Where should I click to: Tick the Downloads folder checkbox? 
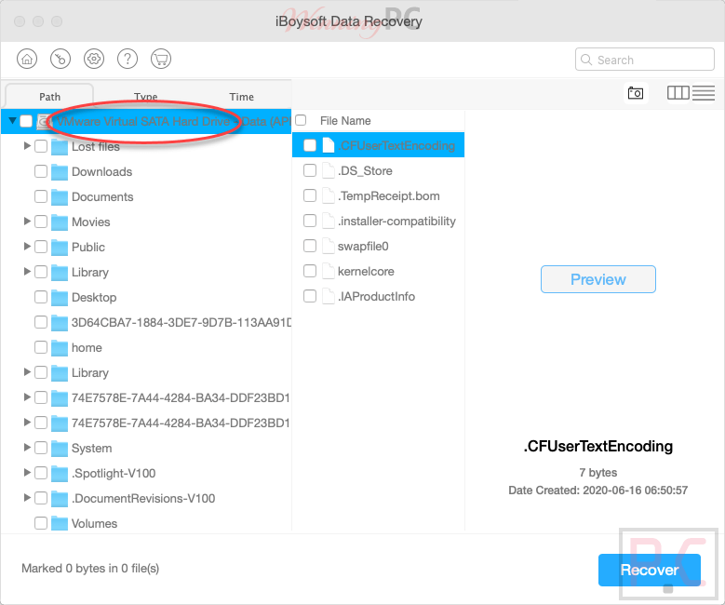pyautogui.click(x=41, y=171)
